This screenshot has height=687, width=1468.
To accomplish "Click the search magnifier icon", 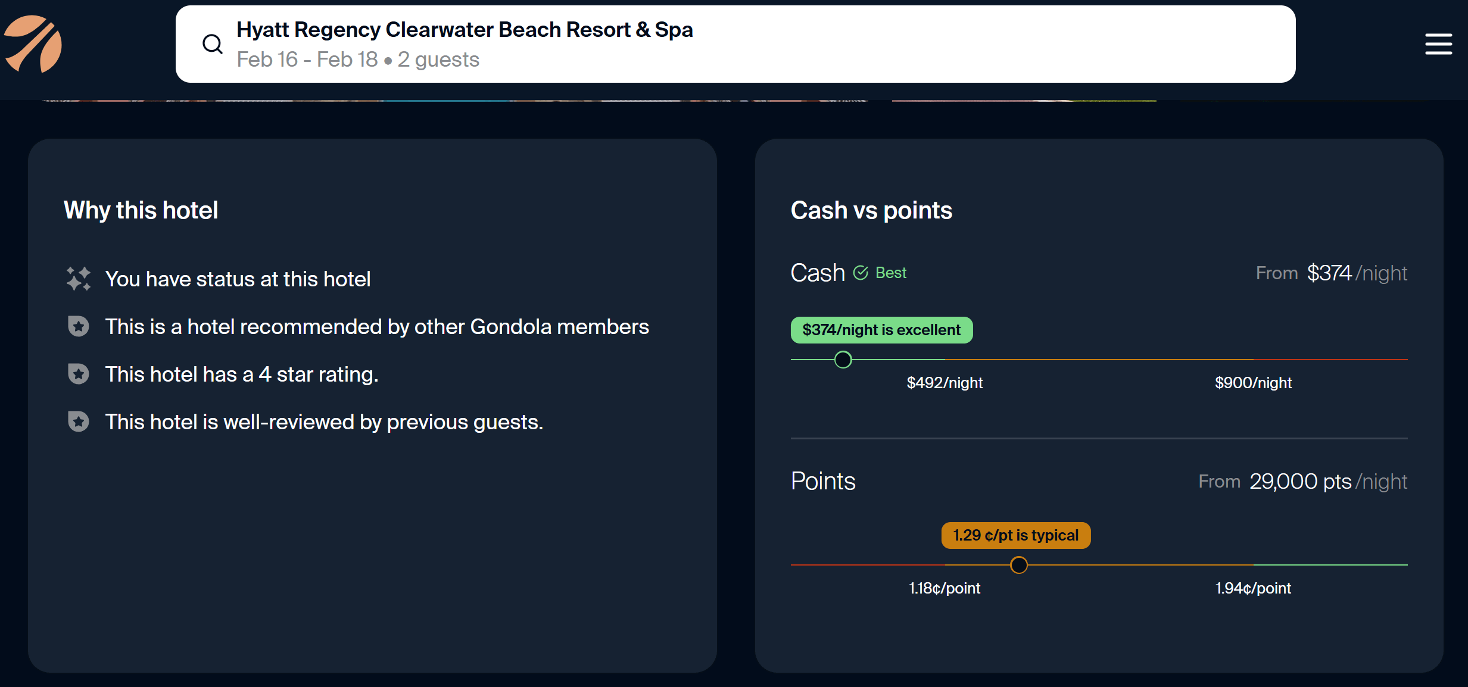I will [212, 44].
